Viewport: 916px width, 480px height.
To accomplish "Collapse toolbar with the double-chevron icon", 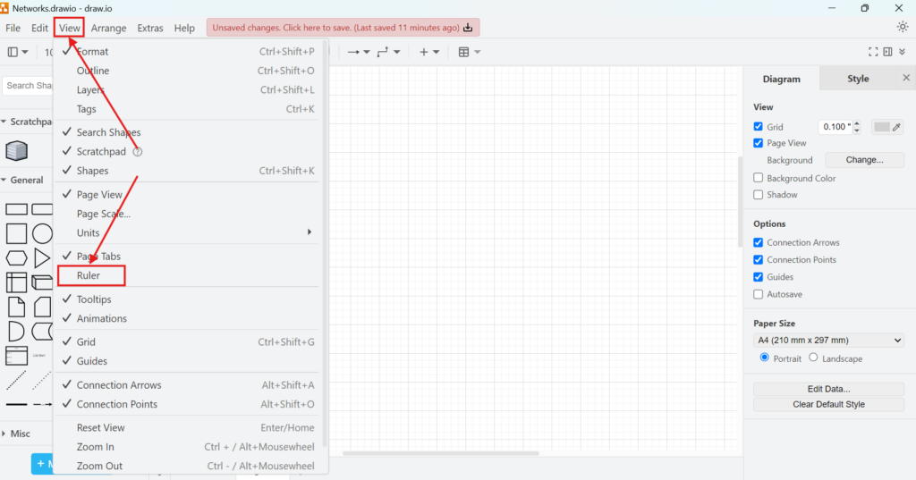I will click(903, 52).
